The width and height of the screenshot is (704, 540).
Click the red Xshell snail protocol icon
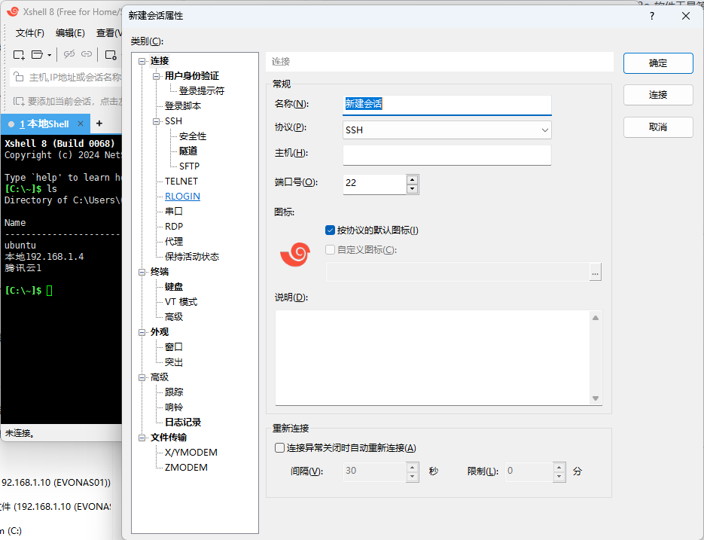tap(295, 254)
